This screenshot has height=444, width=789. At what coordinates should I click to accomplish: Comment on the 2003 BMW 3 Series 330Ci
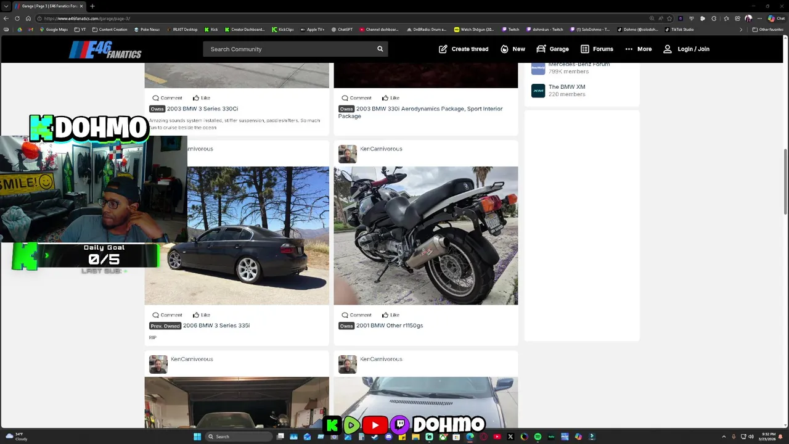click(x=167, y=98)
